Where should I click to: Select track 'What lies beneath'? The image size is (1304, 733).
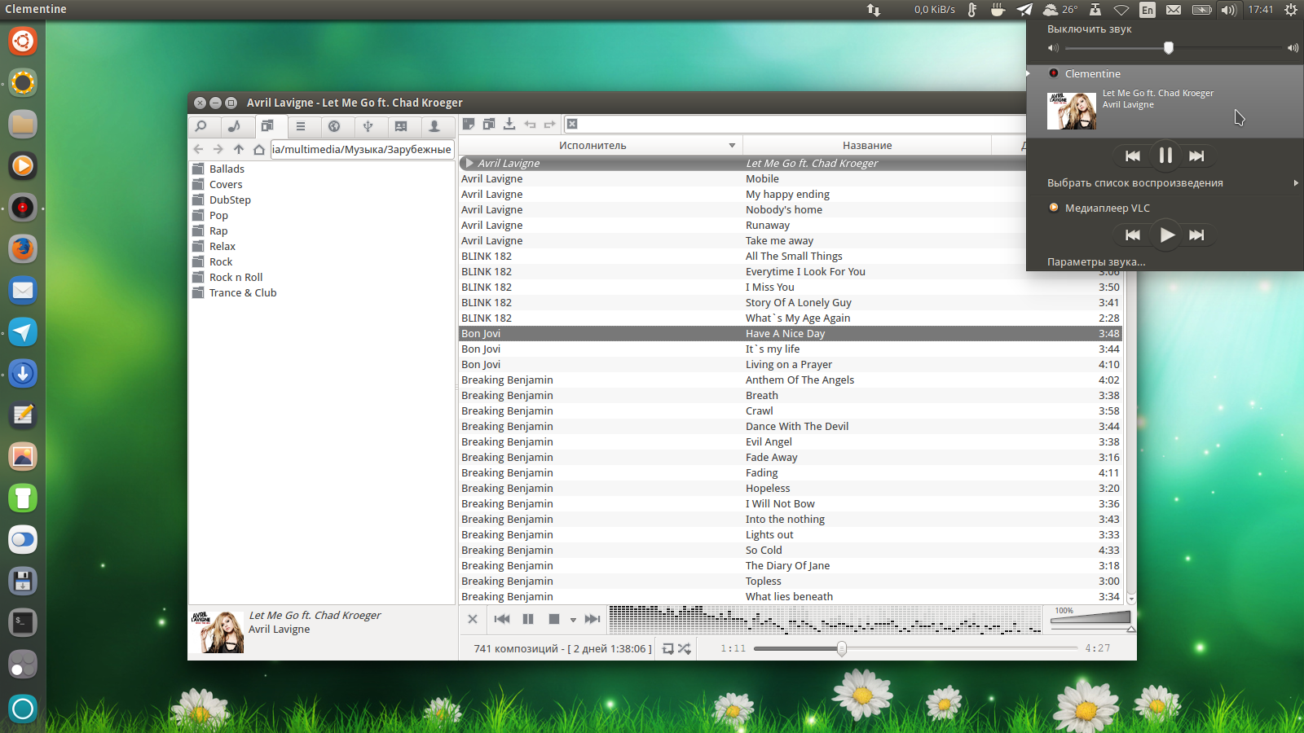click(791, 596)
